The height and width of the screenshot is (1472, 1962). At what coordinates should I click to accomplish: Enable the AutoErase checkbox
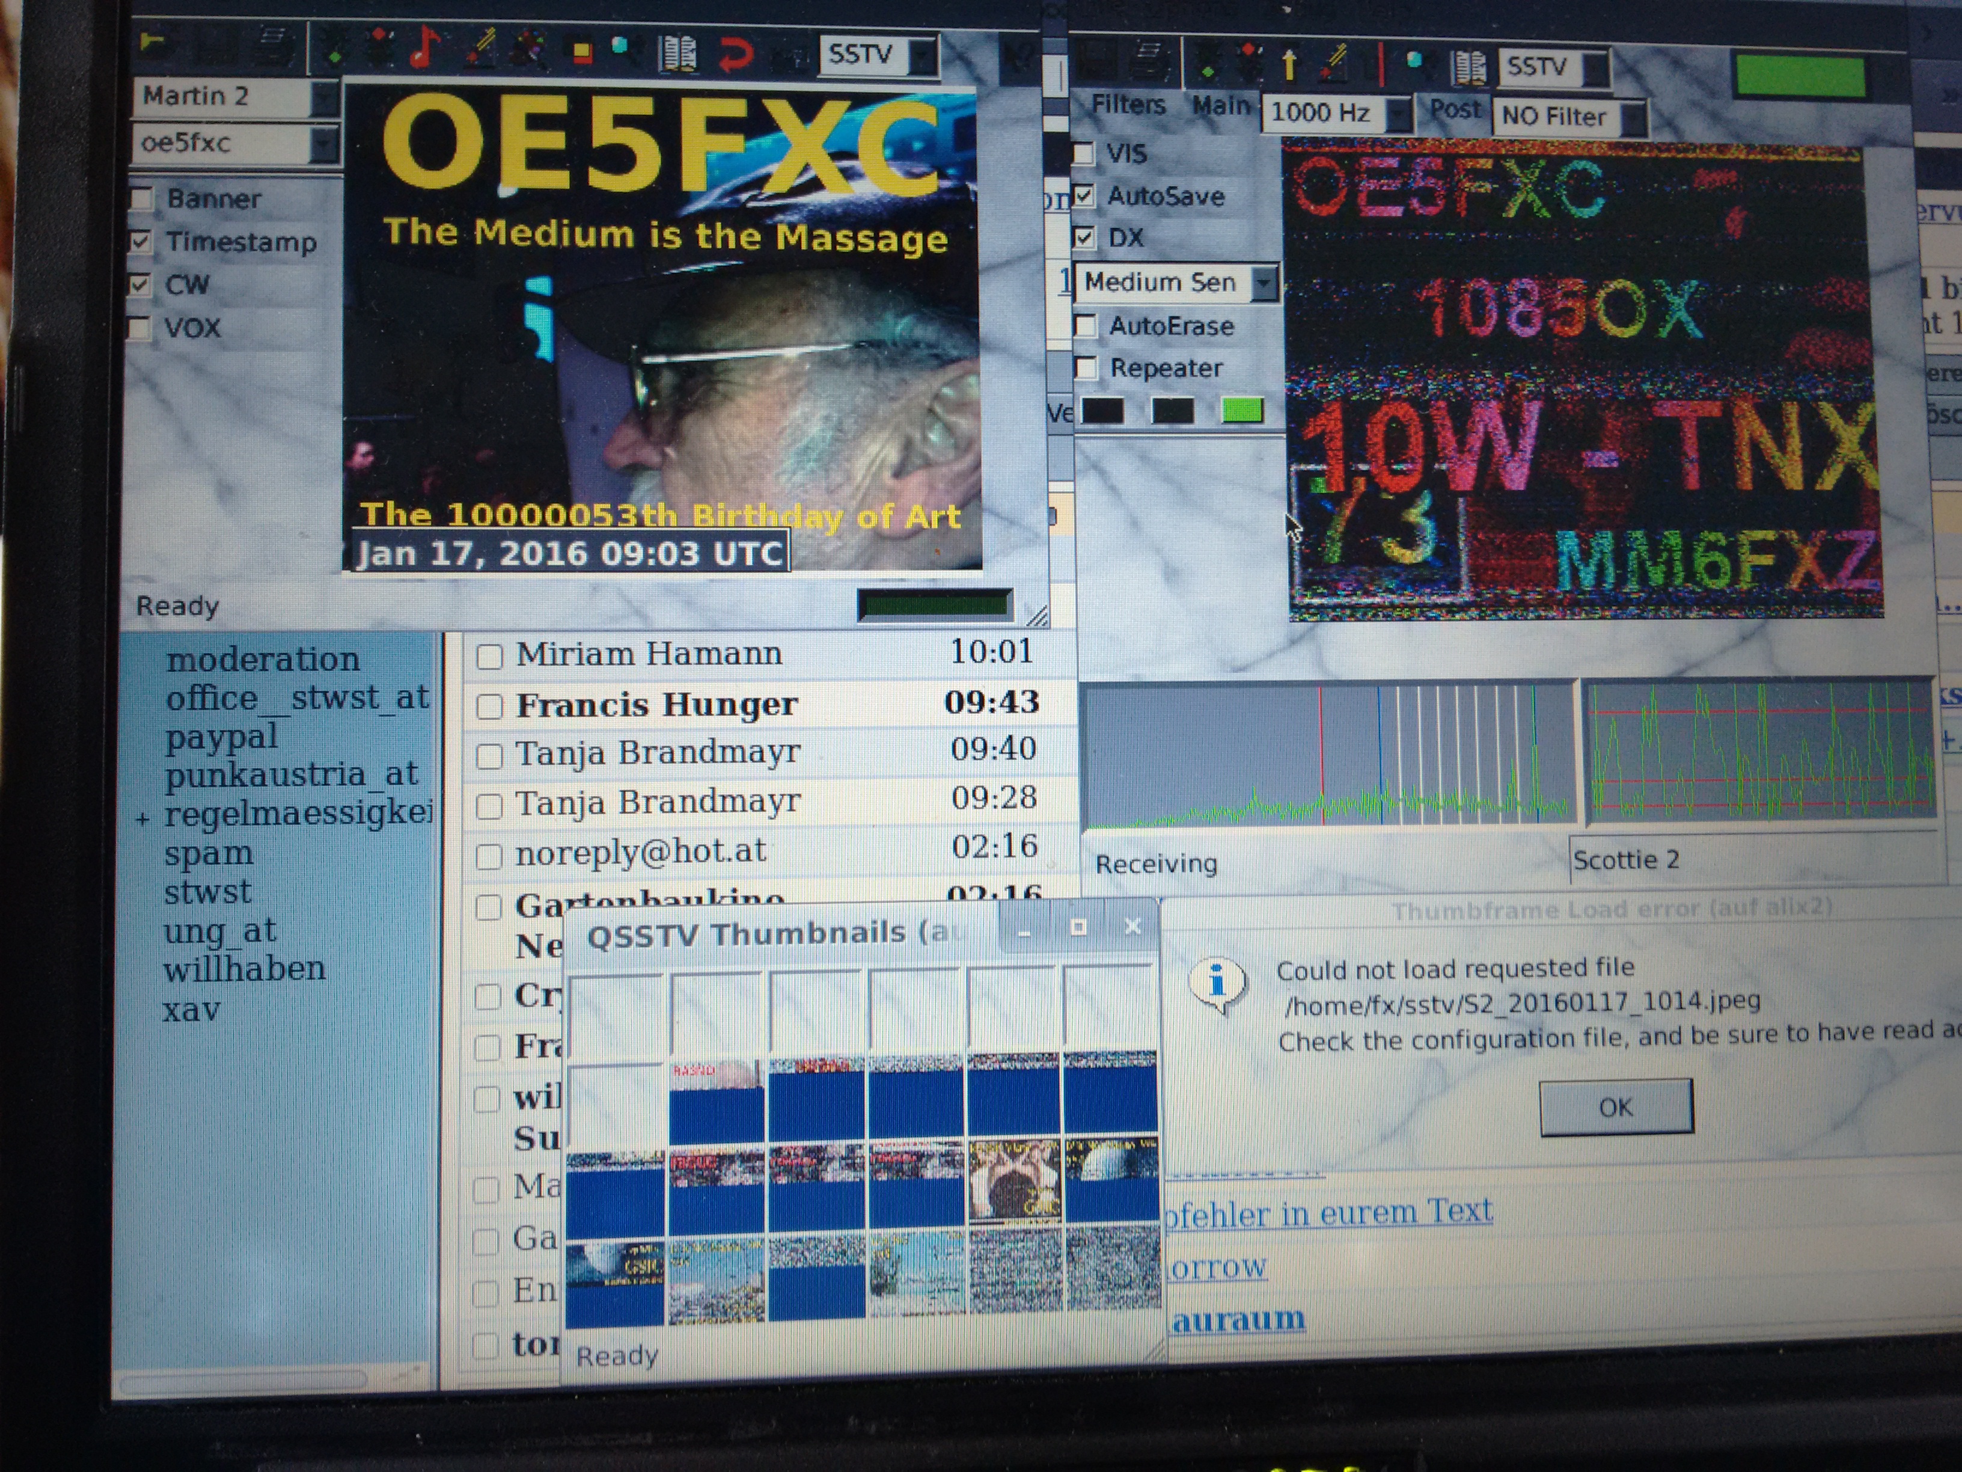(1085, 326)
